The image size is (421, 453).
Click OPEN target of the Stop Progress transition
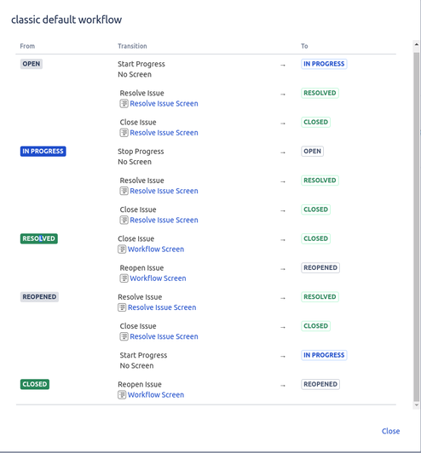coord(312,151)
